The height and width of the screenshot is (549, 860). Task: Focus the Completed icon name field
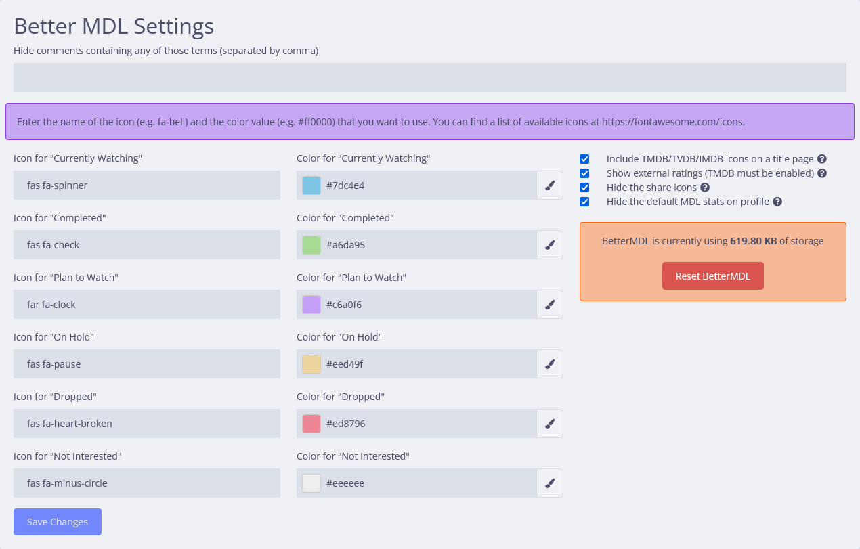tap(147, 245)
